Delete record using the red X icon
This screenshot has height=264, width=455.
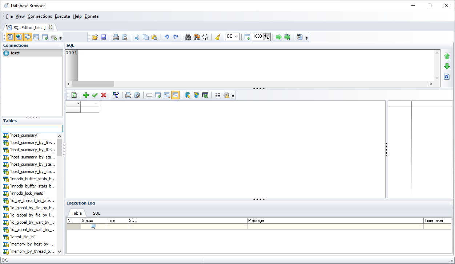point(104,95)
